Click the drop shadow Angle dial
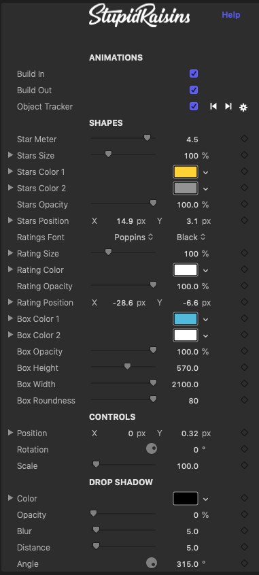The image size is (259, 575). 152,563
